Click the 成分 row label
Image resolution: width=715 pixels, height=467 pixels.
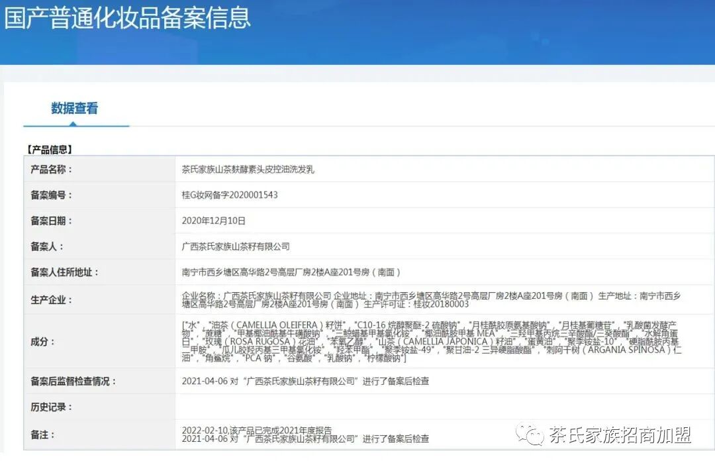42,342
